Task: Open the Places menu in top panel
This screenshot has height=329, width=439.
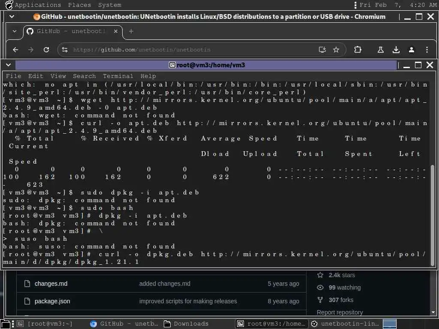Action: pyautogui.click(x=79, y=5)
